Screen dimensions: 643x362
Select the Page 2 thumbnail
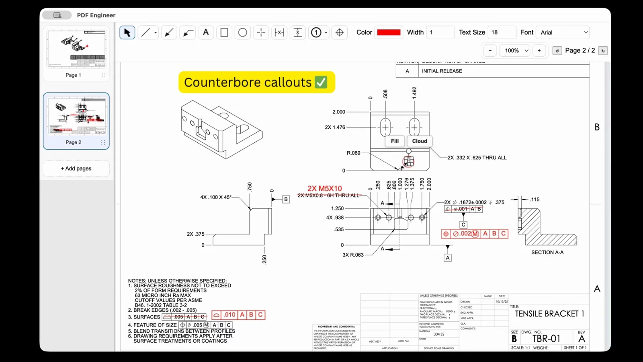coord(76,121)
